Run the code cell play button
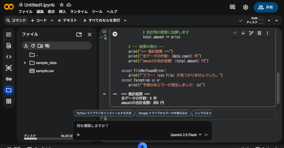 point(115,34)
